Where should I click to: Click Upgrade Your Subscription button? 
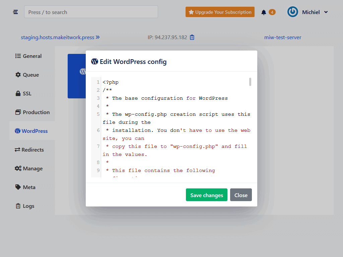point(220,12)
